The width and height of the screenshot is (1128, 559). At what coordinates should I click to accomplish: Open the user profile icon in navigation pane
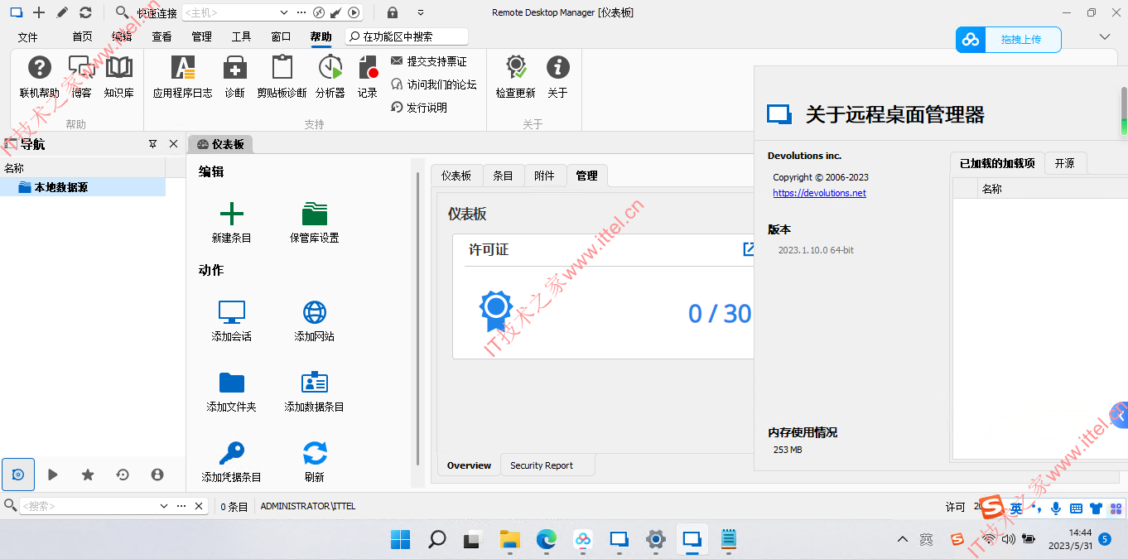pyautogui.click(x=157, y=475)
